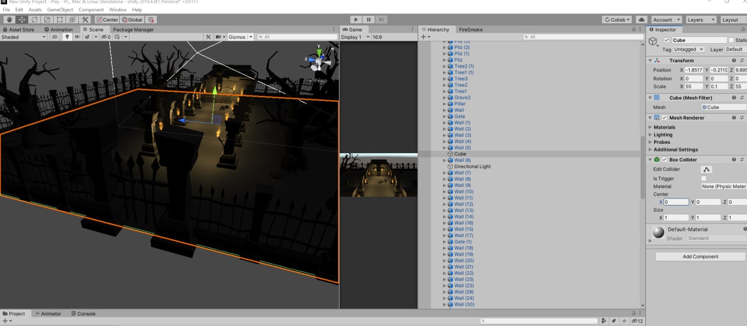Toggle pivot mode with the Center button
The height and width of the screenshot is (326, 747).
tap(107, 20)
